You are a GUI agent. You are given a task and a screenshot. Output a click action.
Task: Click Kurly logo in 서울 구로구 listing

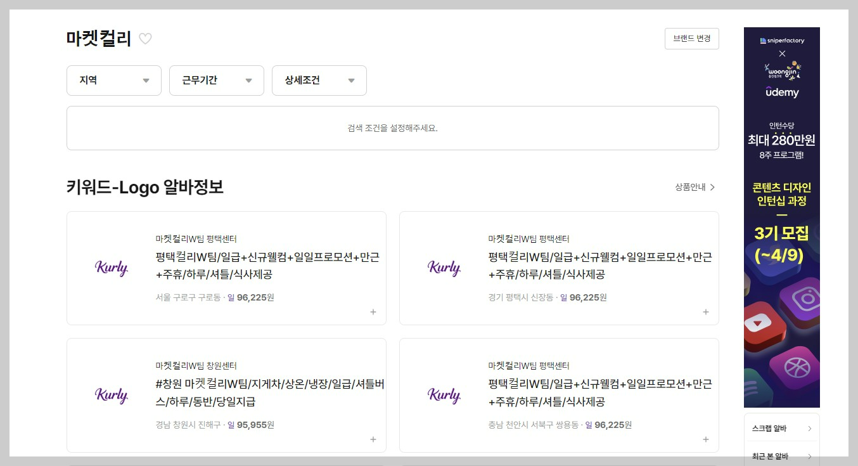(x=112, y=268)
